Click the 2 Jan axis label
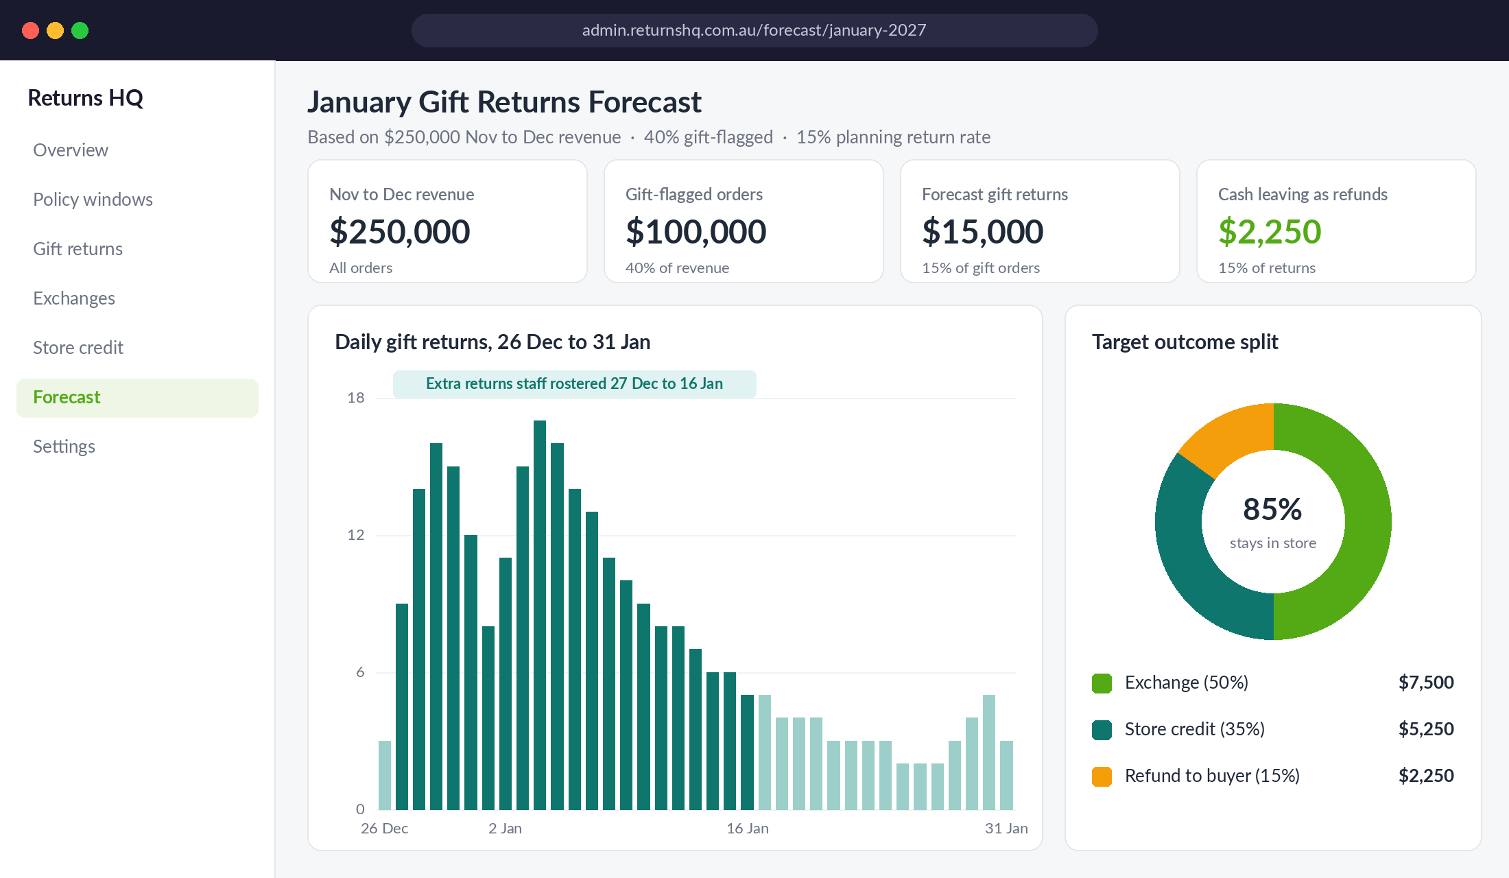 [x=505, y=829]
